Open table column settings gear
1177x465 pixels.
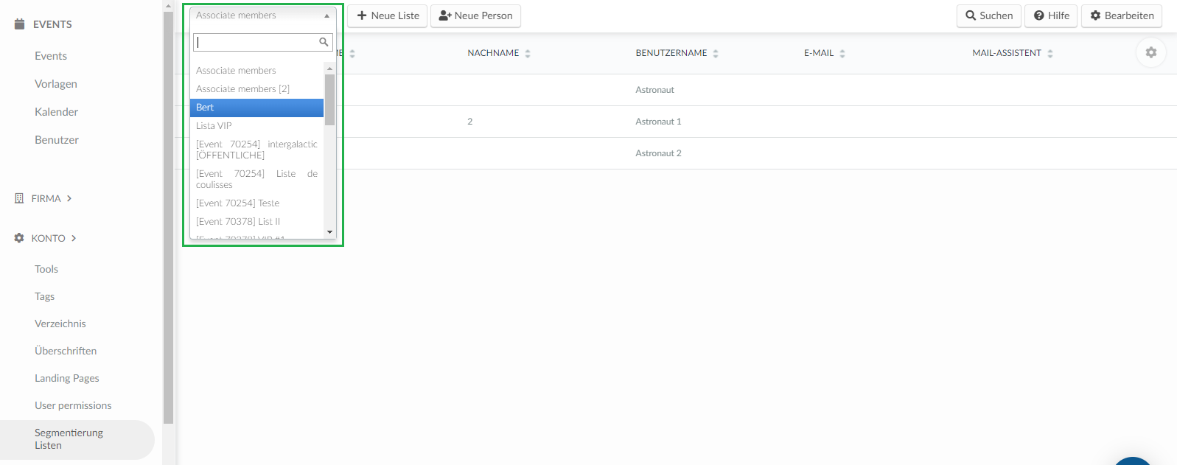[x=1151, y=52]
